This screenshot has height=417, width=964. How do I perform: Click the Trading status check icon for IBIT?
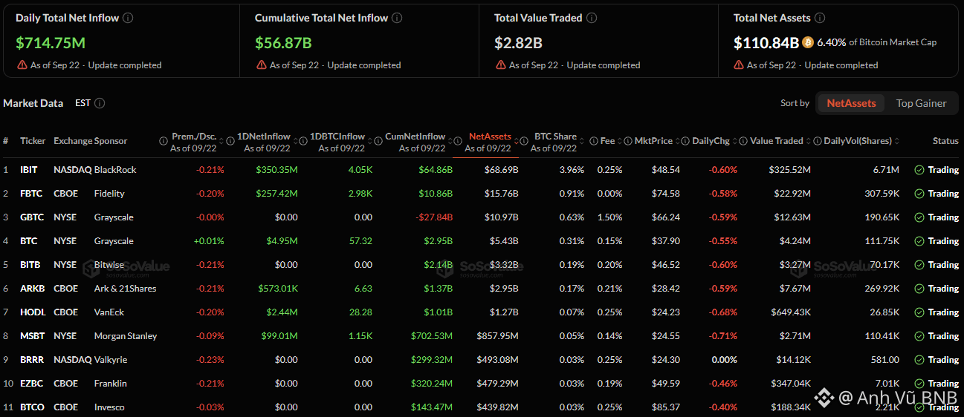tap(919, 170)
